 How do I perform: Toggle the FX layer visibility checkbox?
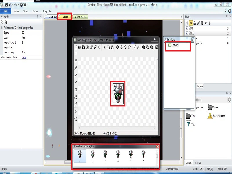coord(187,33)
